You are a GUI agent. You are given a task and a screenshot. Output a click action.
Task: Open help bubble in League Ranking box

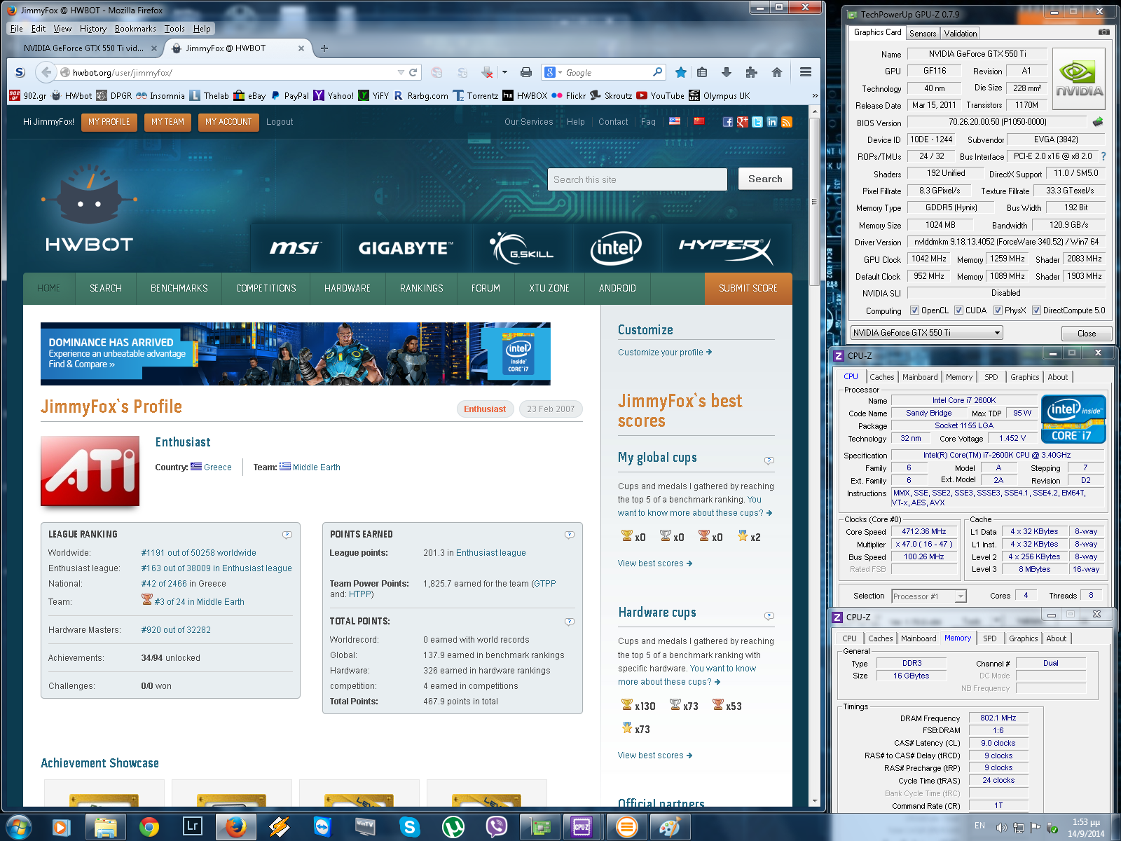[287, 535]
